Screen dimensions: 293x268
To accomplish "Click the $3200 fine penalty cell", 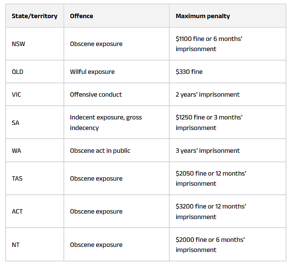I will coord(228,211).
